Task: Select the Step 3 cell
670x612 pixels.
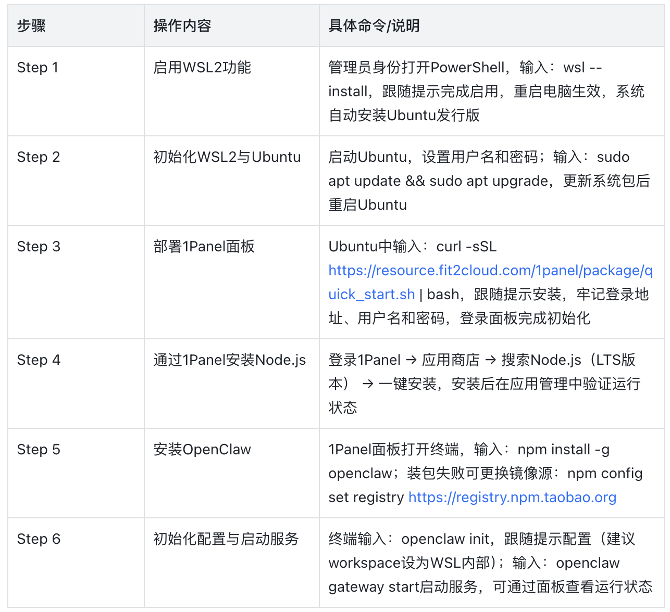Action: [39, 247]
